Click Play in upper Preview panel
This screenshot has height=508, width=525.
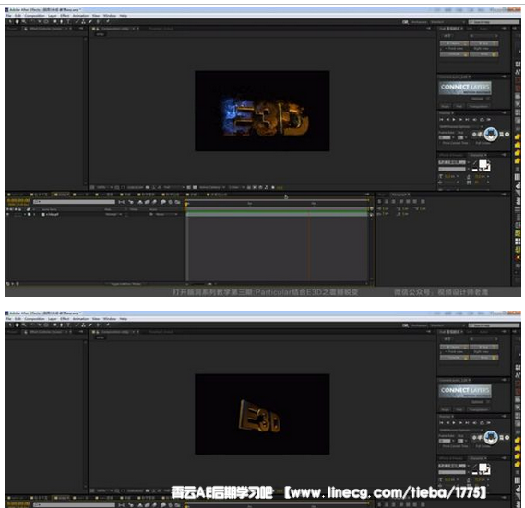pos(454,120)
